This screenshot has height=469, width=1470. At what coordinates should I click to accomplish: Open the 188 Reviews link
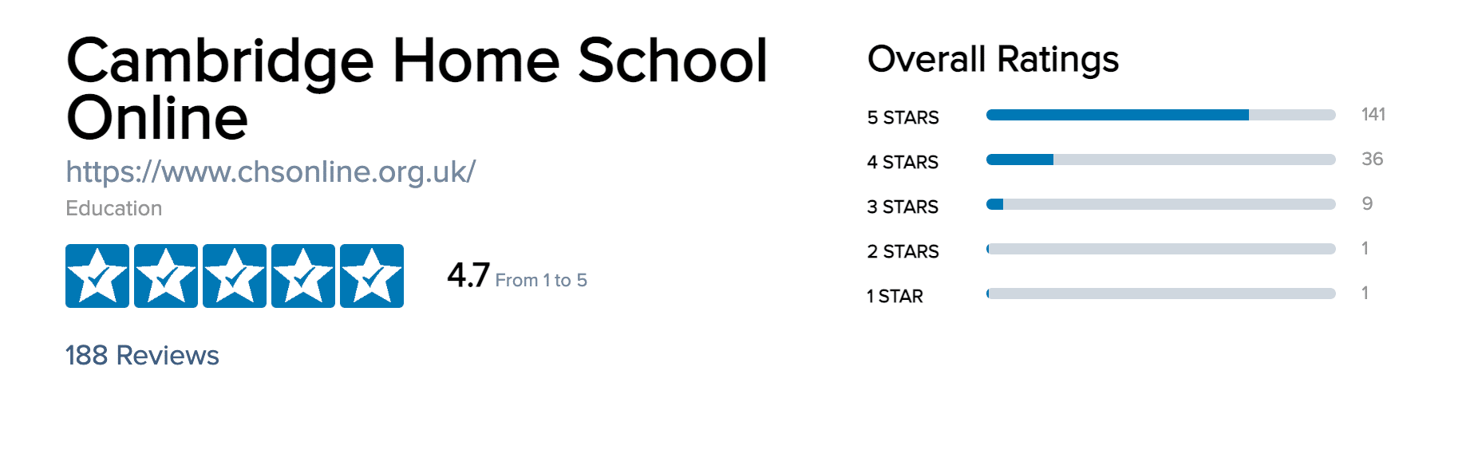coord(142,355)
